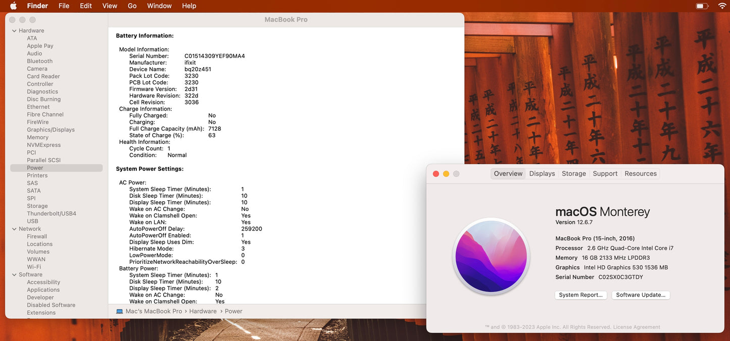
Task: Open the License Agreement link
Action: click(637, 327)
